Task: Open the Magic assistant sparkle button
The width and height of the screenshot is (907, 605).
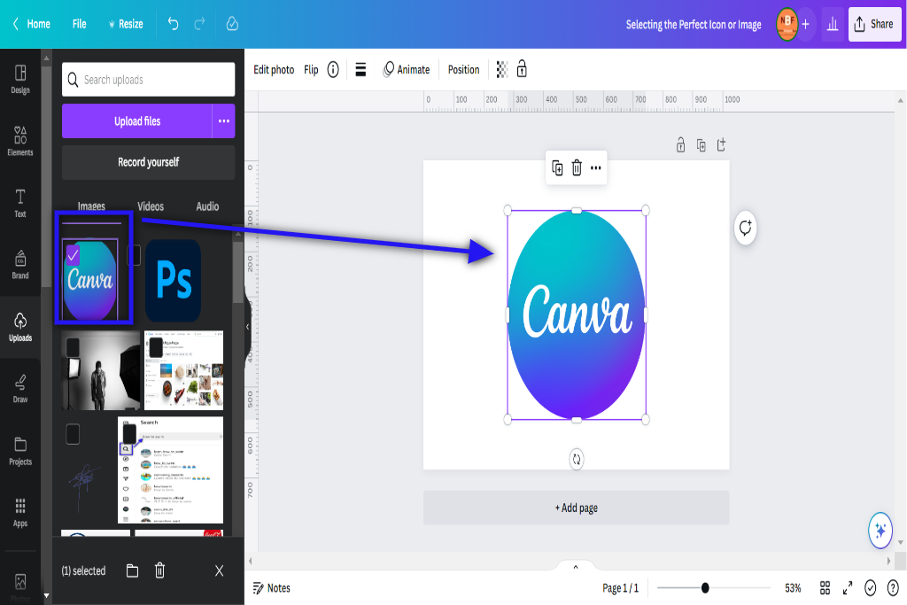Action: pos(880,530)
